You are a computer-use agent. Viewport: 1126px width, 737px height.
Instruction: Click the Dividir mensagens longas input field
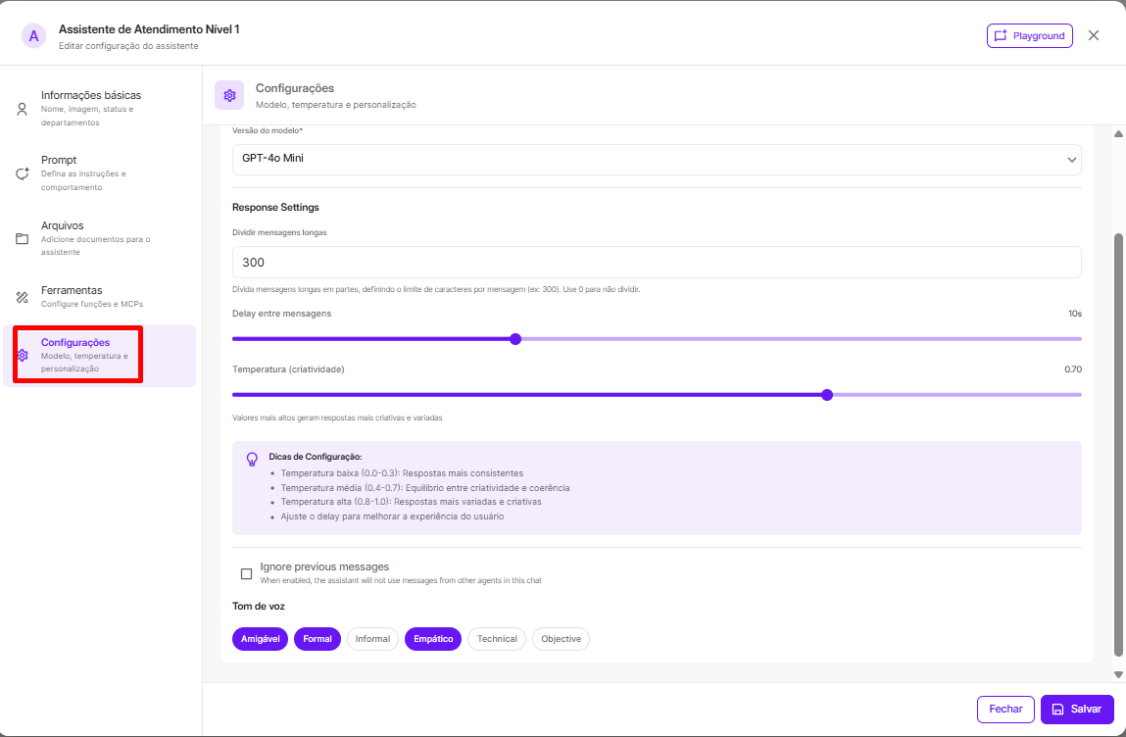coord(657,263)
